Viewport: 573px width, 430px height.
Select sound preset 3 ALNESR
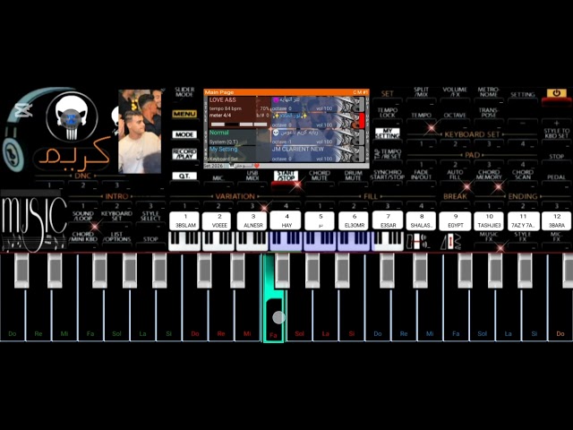252,221
